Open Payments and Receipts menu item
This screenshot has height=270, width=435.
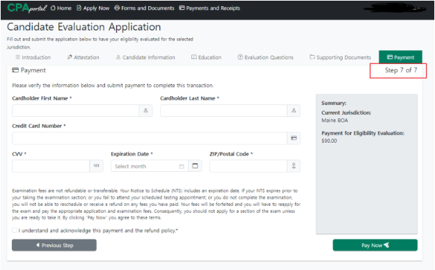pos(209,8)
